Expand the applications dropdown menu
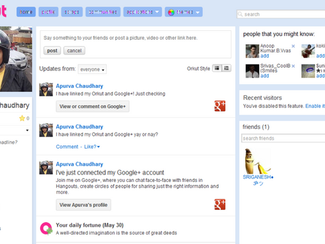This screenshot has width=325, height=244. coord(142,12)
